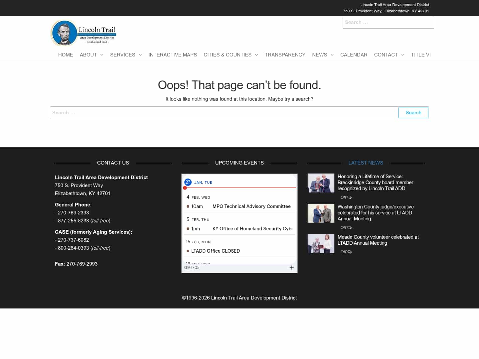Open the CONTACT dropdown
Screen dimensions: 479x359
pyautogui.click(x=386, y=55)
